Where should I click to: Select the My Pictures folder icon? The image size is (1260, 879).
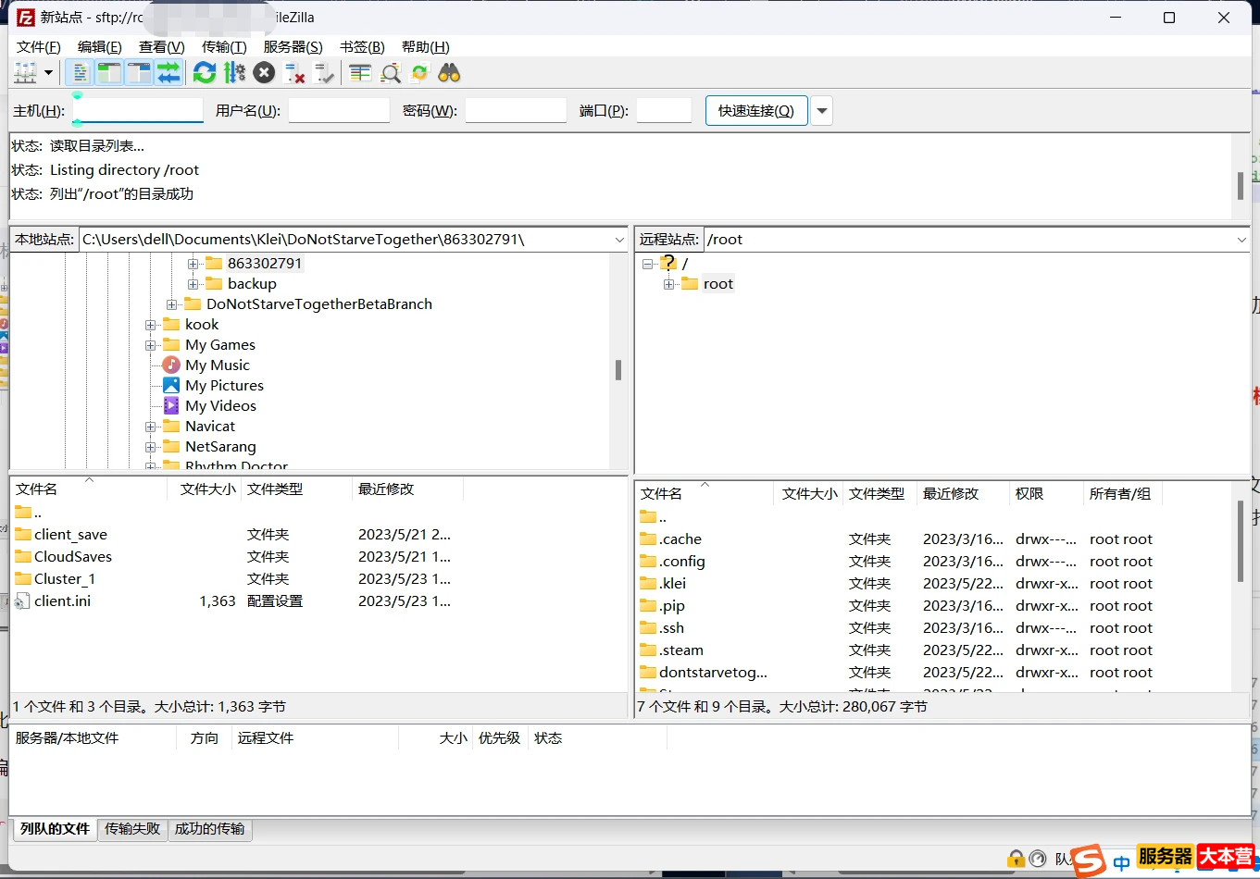(171, 385)
